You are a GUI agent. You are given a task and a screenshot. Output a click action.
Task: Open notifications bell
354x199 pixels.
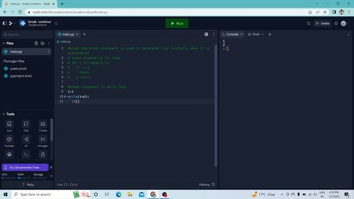coord(336,23)
